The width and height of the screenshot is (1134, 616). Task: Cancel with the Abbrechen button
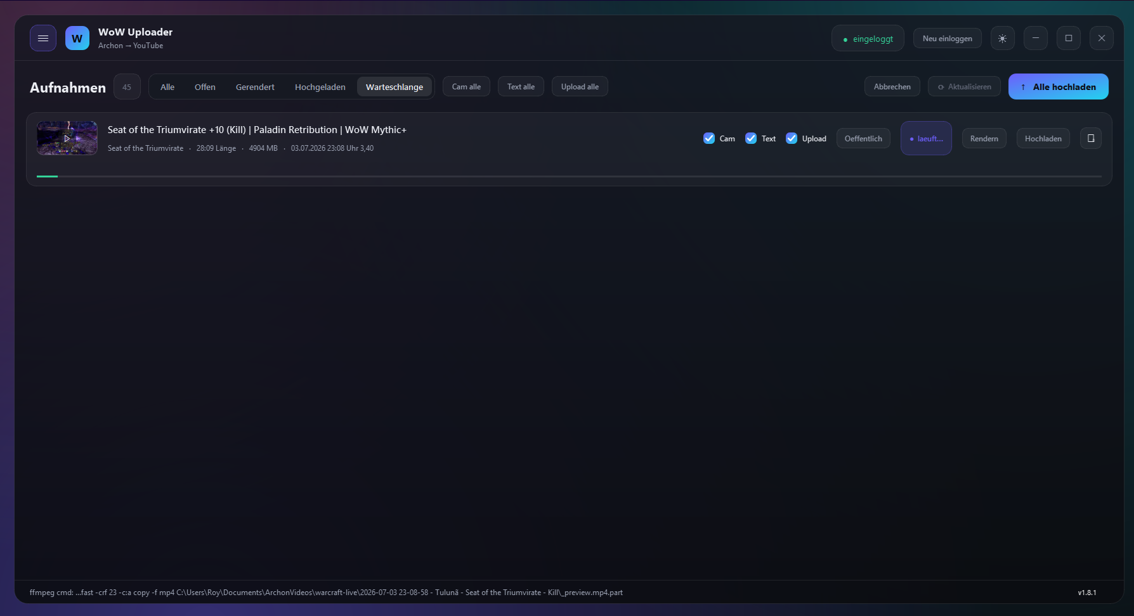[x=892, y=87]
